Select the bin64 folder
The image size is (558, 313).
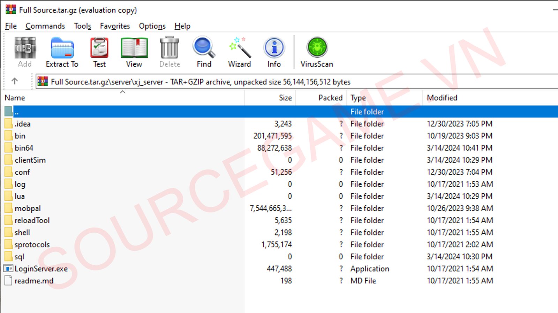[24, 148]
